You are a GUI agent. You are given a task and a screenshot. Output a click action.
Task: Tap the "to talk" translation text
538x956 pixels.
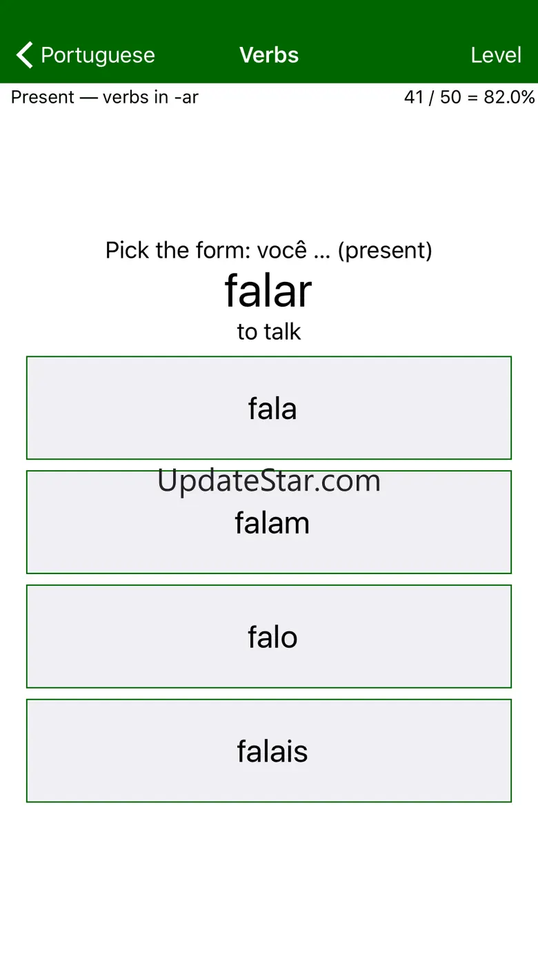[269, 332]
